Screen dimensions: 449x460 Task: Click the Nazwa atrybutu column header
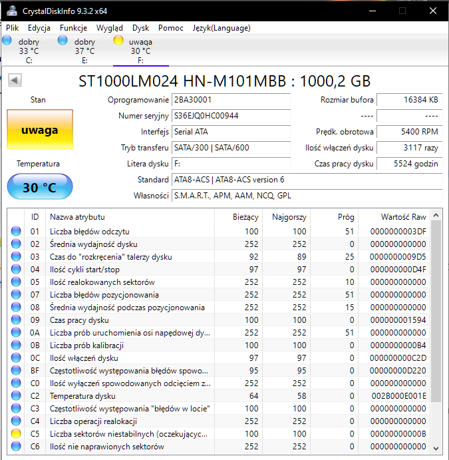coord(130,217)
